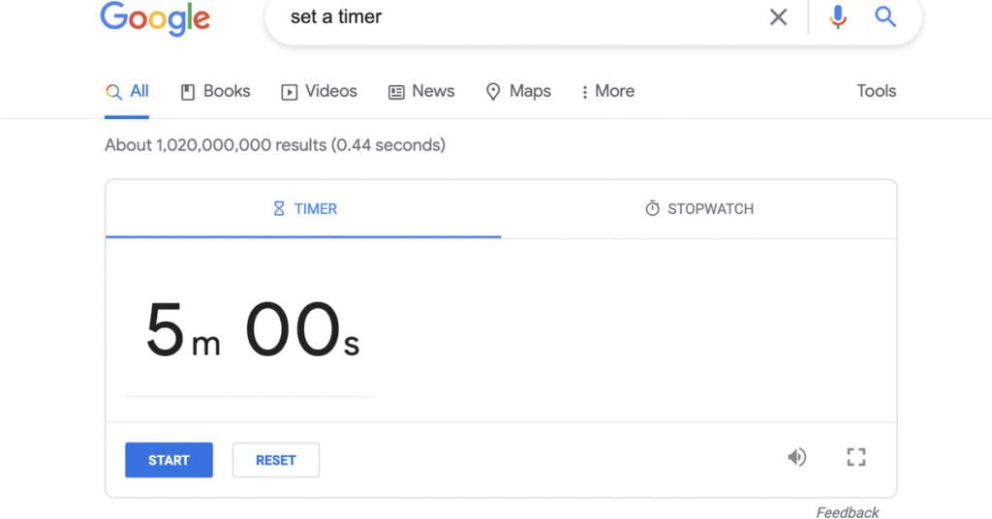Select the Timer tab label
This screenshot has width=992, height=519.
(x=316, y=209)
